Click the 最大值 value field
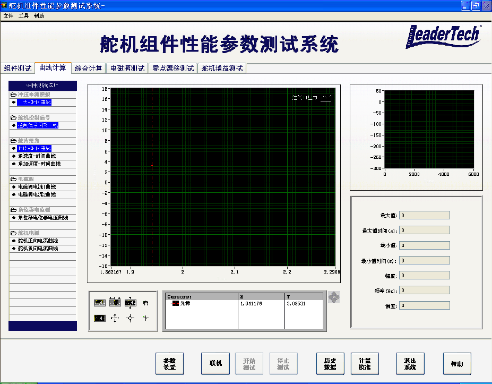 [425, 216]
